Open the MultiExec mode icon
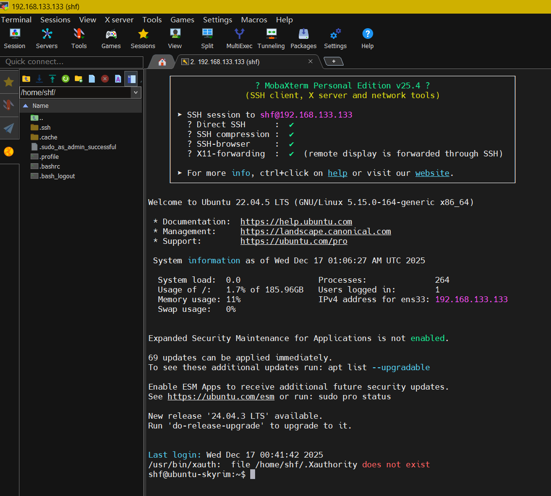This screenshot has height=496, width=551. tap(239, 38)
